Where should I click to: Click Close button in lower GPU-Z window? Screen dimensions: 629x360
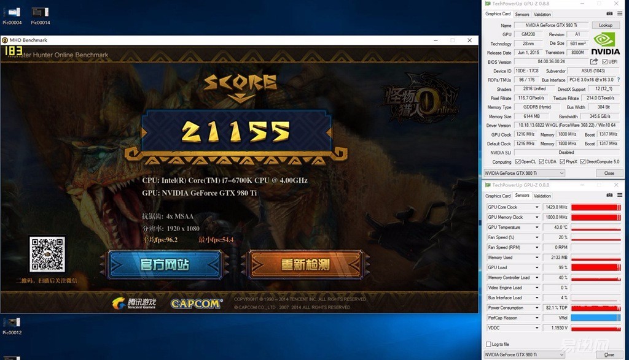pos(609,355)
